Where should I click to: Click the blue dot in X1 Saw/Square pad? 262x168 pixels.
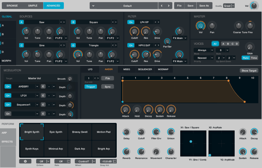tap(191, 142)
